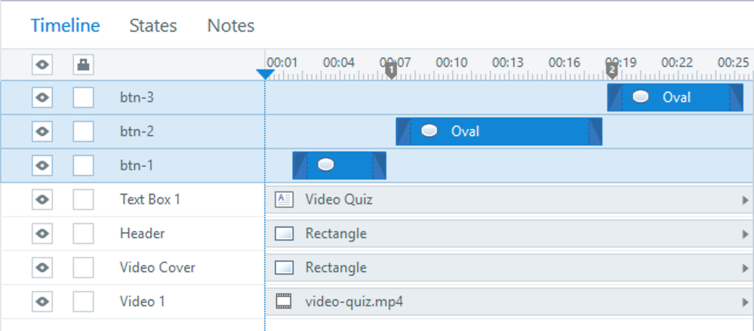Lock the Text Box 1 layer
754x331 pixels.
pyautogui.click(x=83, y=200)
